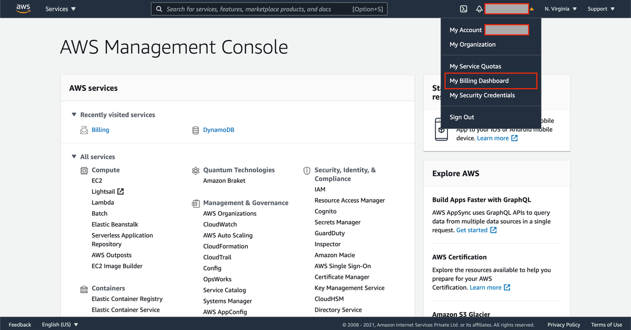This screenshot has width=631, height=330.
Task: Focus the services search field
Action: pos(269,9)
